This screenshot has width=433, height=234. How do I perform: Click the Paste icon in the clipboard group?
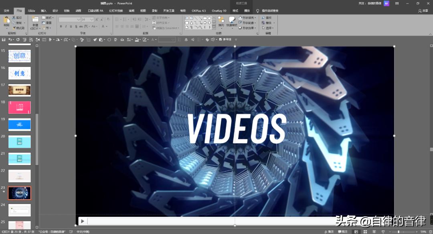pyautogui.click(x=6, y=20)
